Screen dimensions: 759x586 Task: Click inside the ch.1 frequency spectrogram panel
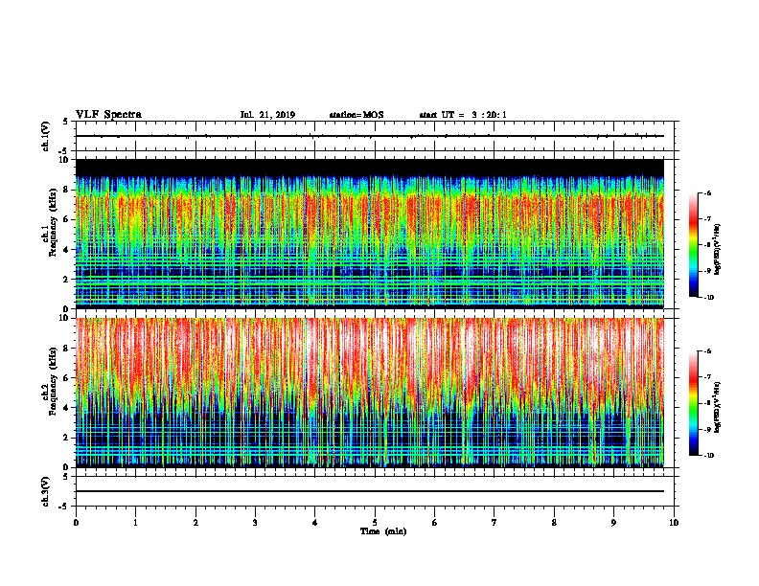pyautogui.click(x=370, y=234)
